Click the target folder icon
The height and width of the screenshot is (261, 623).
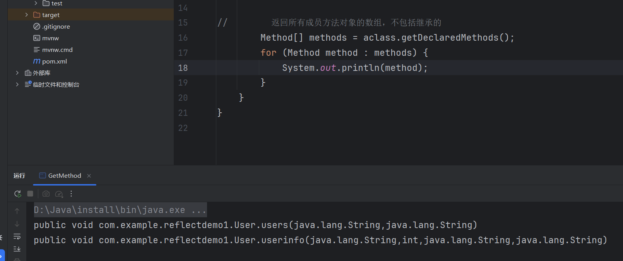[x=37, y=15]
